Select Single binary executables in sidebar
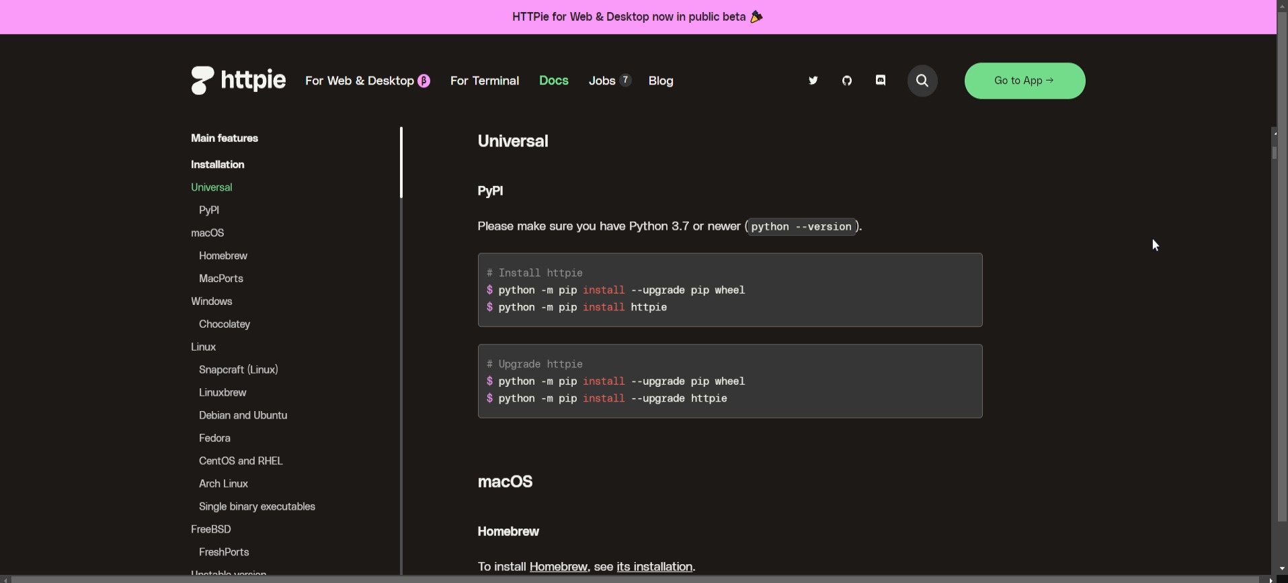The height and width of the screenshot is (583, 1288). 257,508
